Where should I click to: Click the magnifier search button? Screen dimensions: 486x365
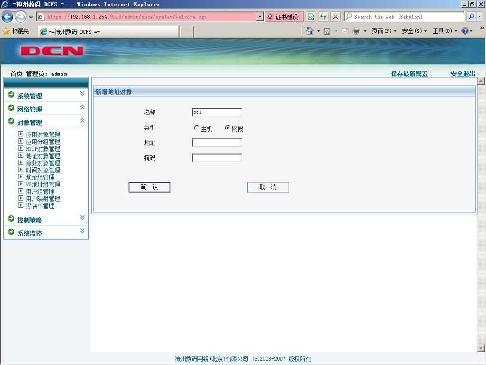471,17
